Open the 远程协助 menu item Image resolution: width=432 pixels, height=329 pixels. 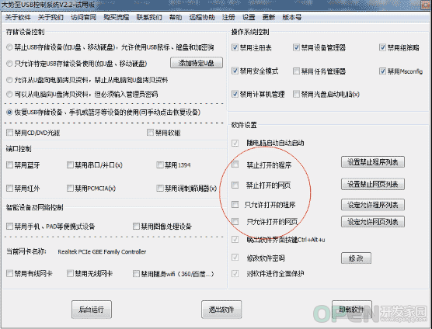click(x=202, y=17)
